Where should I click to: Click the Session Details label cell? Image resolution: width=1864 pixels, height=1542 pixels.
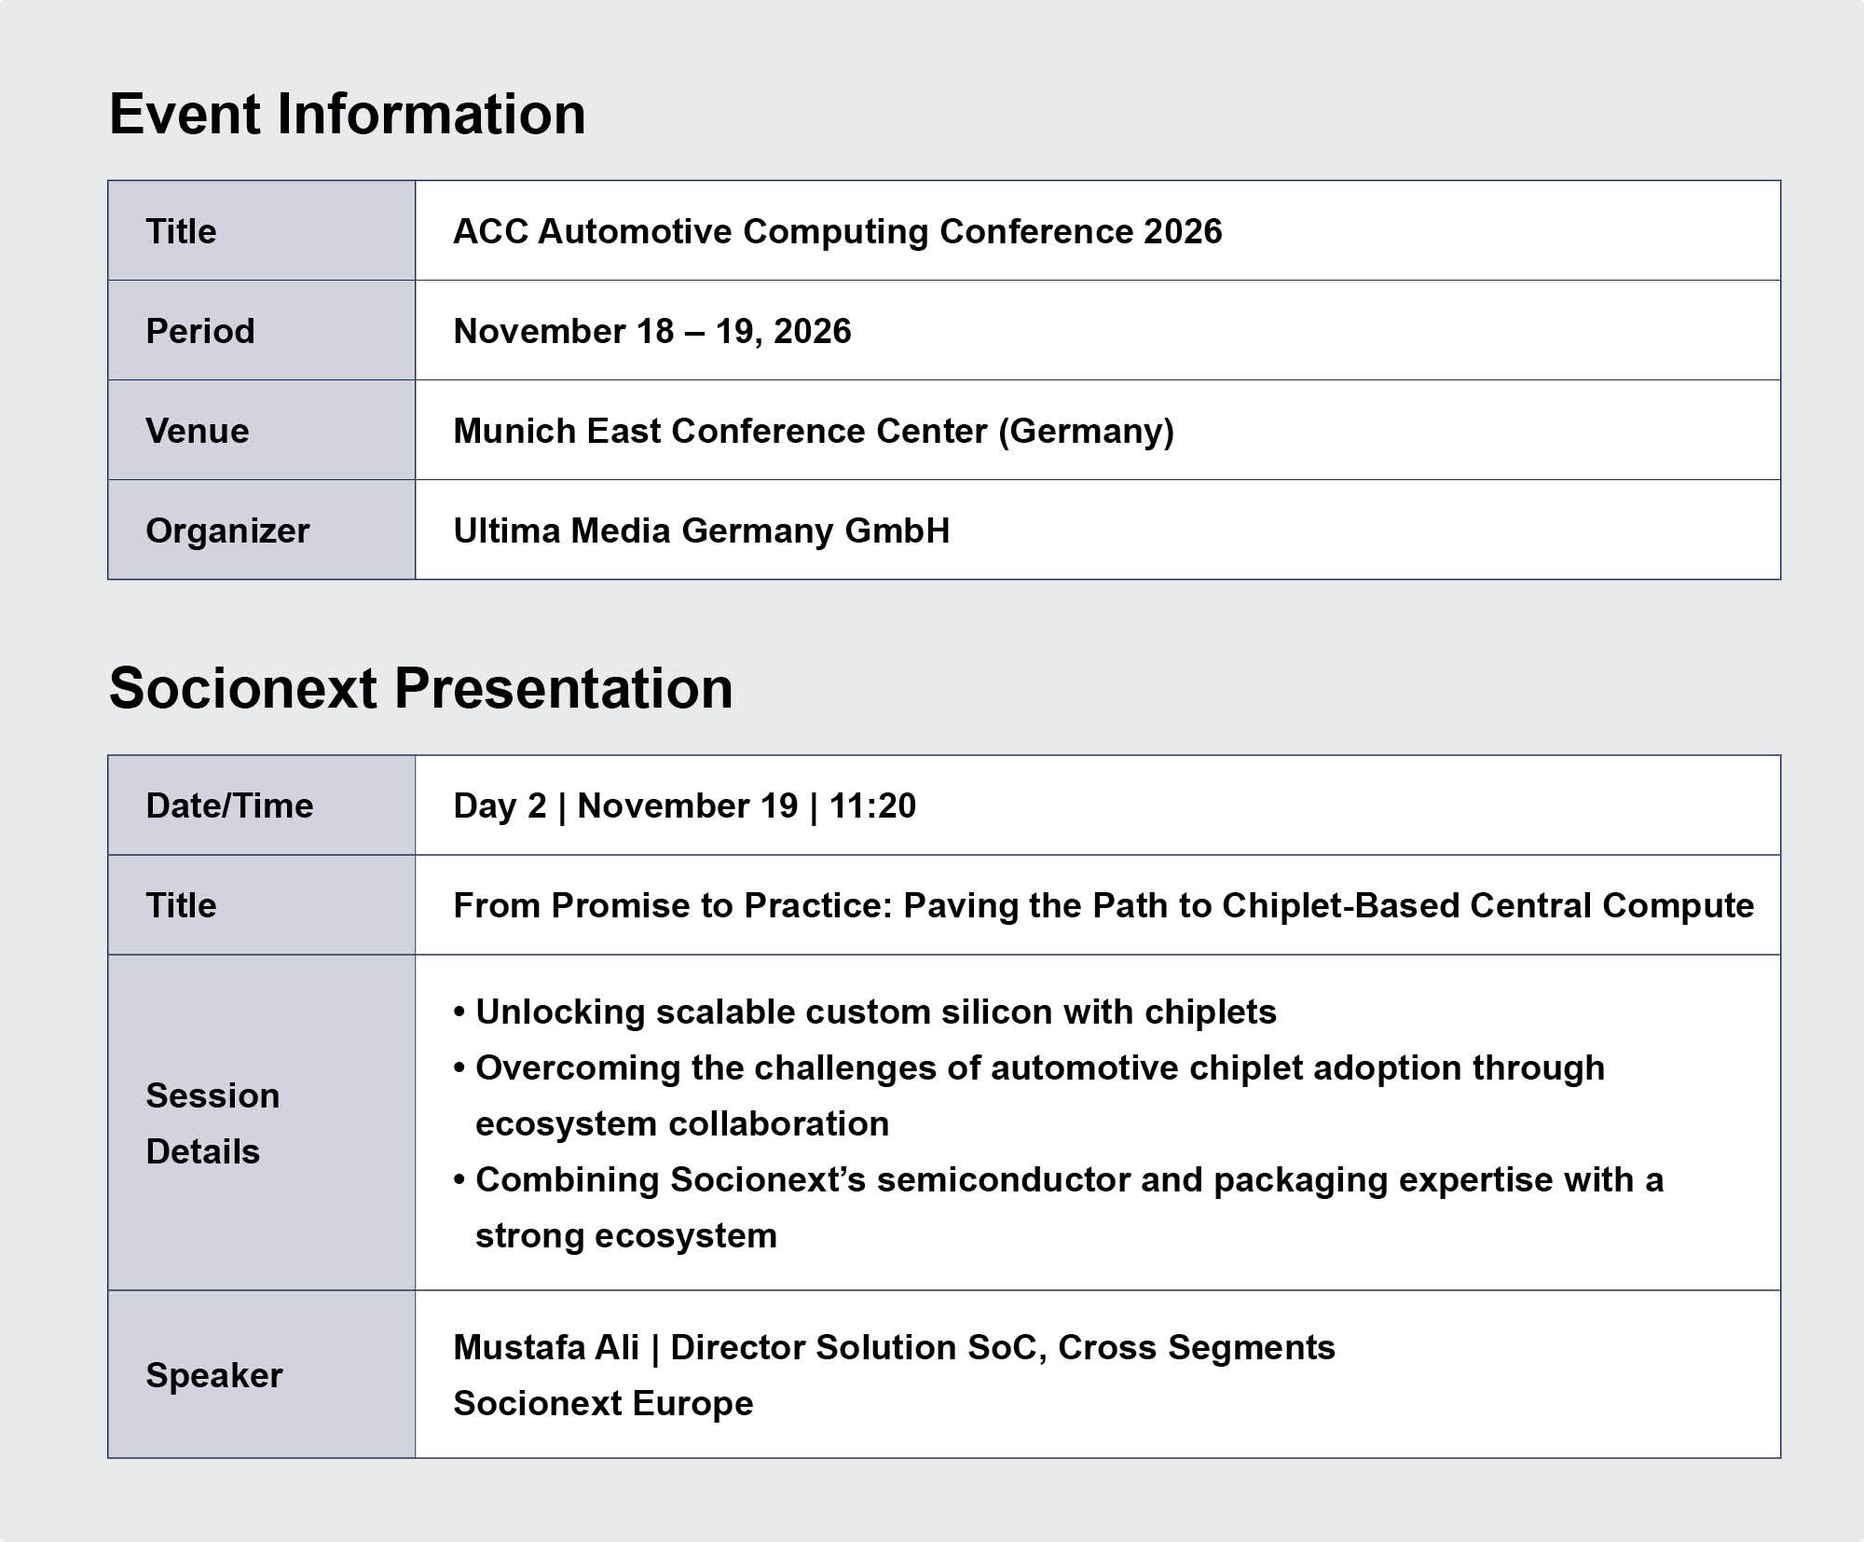coord(262,1122)
